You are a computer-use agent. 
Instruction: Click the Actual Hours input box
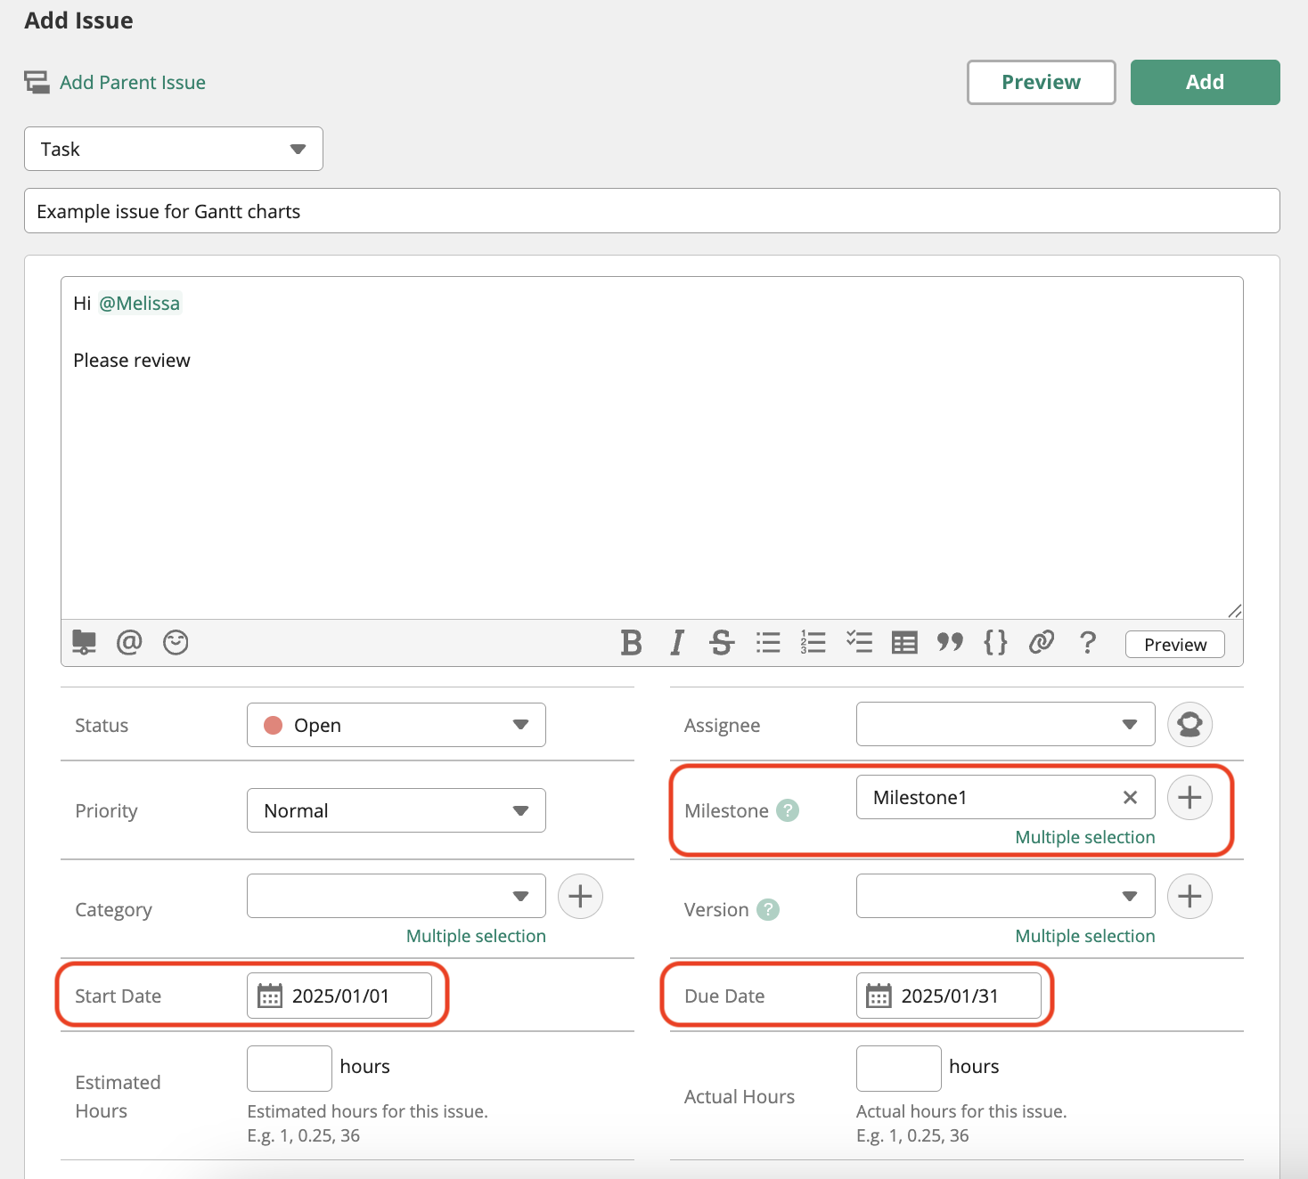899,1069
